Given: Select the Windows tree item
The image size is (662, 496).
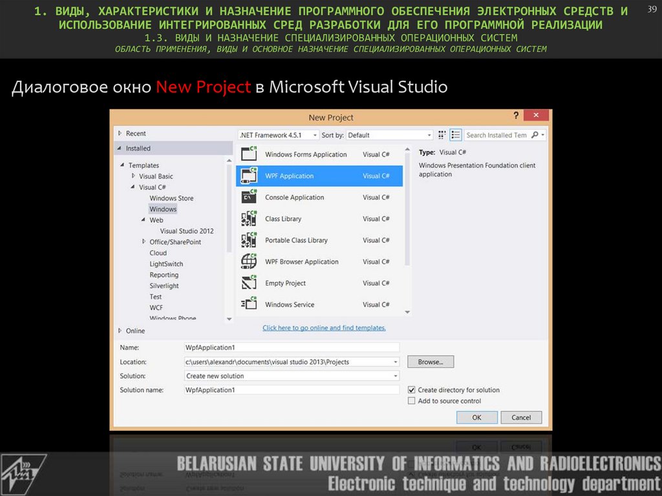Looking at the screenshot, I should point(163,209).
